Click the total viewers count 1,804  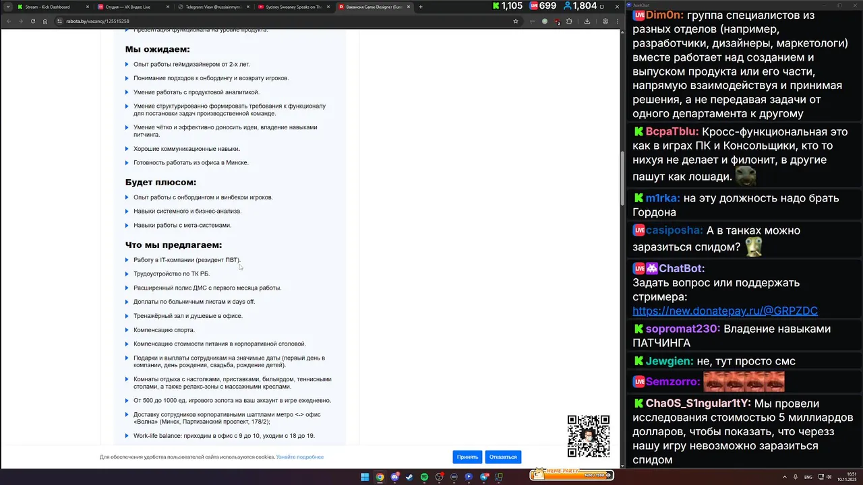pyautogui.click(x=580, y=6)
